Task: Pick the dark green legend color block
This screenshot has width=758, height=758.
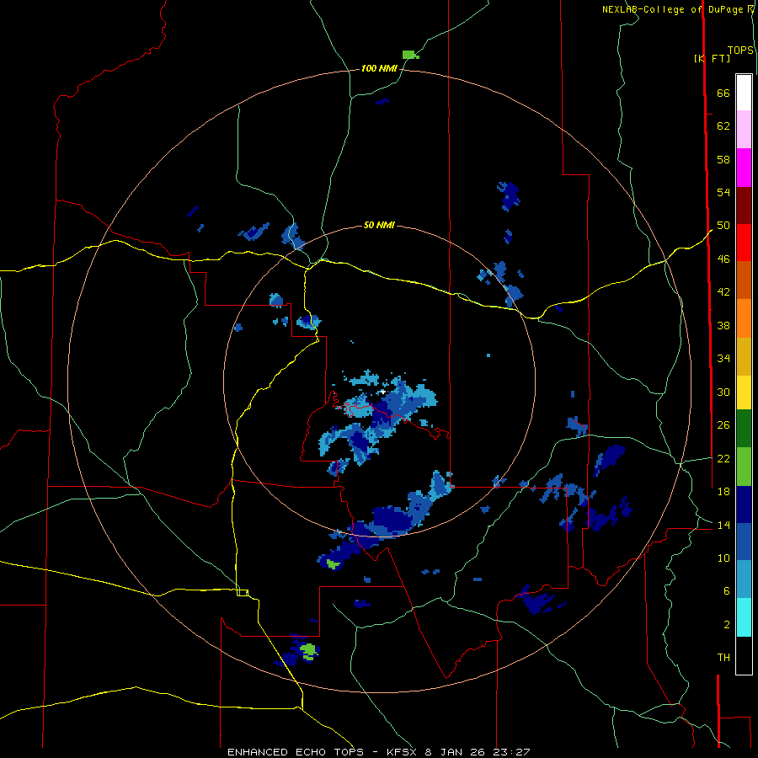Action: coord(744,429)
